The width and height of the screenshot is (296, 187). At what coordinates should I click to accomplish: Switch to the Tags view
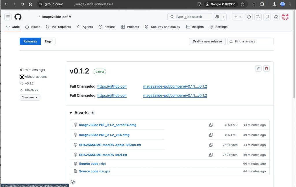click(x=48, y=41)
